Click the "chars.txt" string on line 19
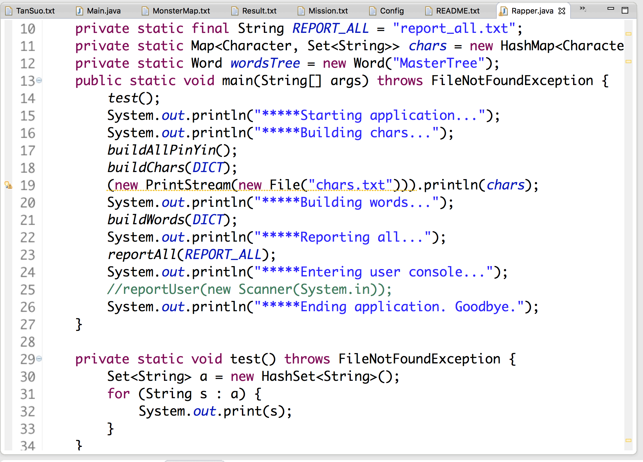Viewport: 643px width, 462px height. (350, 185)
